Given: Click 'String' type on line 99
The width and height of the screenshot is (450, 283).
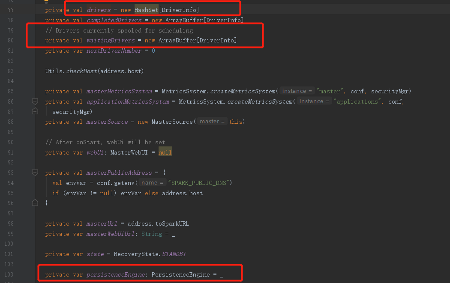Looking at the screenshot, I should click(152, 234).
